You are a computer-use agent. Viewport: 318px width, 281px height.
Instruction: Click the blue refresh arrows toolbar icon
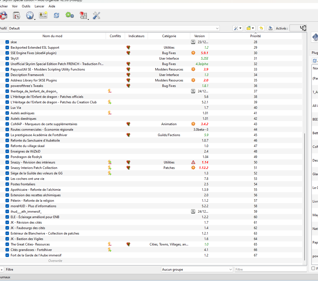[57, 15]
